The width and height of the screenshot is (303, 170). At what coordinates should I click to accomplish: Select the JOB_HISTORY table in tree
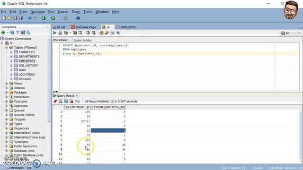(x=28, y=66)
